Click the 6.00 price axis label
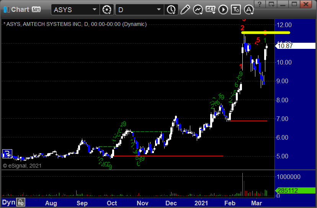 tap(282, 137)
